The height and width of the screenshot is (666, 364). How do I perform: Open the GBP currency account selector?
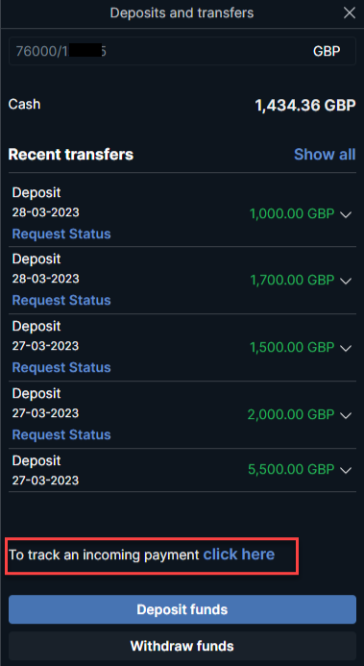(x=327, y=51)
